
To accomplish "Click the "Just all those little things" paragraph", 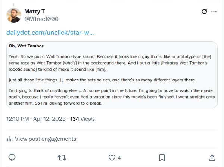I will 106,80.
